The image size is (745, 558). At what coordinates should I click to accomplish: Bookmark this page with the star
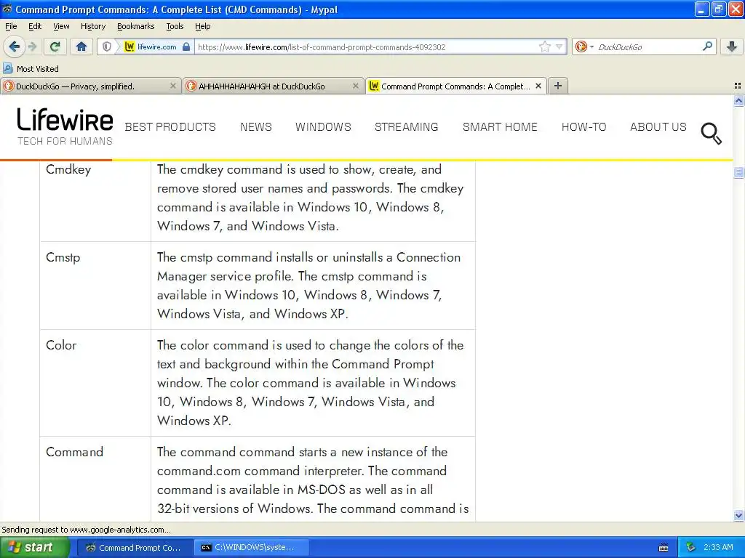point(544,46)
